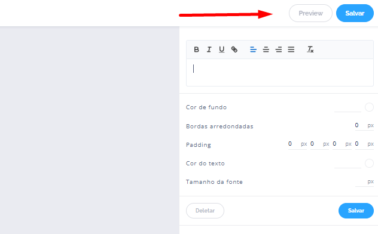Click the Deletar button
This screenshot has height=234, width=378.
tap(205, 211)
